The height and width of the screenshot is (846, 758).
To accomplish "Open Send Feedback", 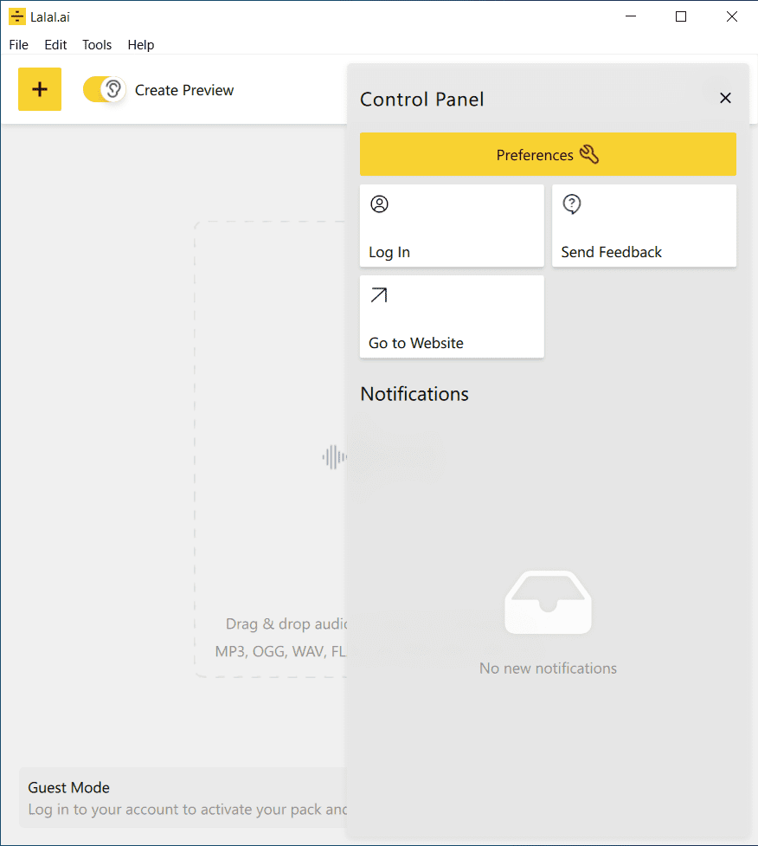I will point(645,225).
